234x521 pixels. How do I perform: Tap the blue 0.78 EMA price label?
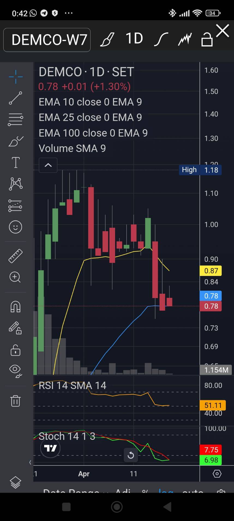[211, 296]
